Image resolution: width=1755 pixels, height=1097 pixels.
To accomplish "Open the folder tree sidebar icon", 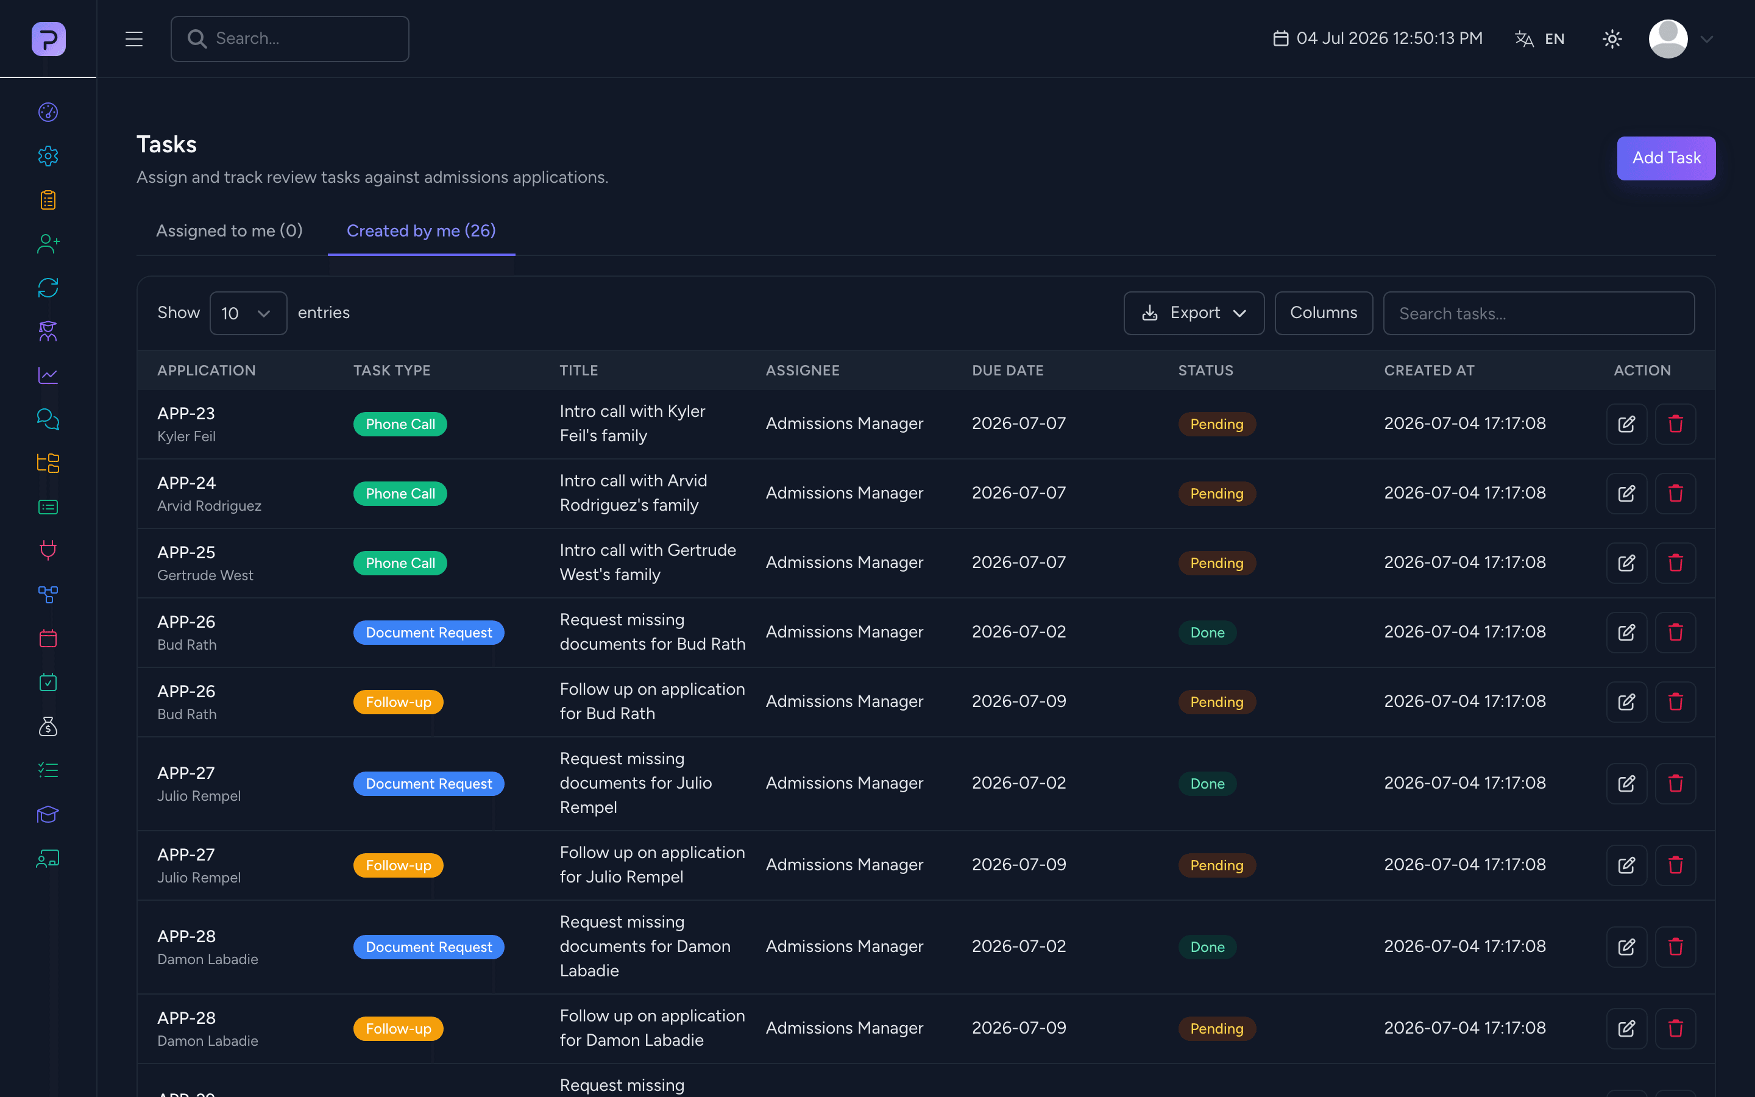I will (48, 463).
